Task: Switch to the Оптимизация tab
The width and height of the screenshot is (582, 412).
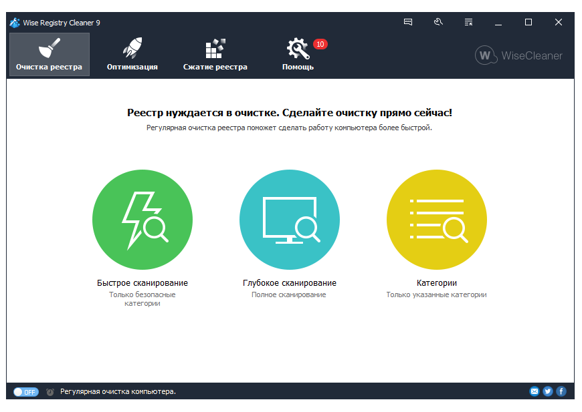Action: [132, 54]
